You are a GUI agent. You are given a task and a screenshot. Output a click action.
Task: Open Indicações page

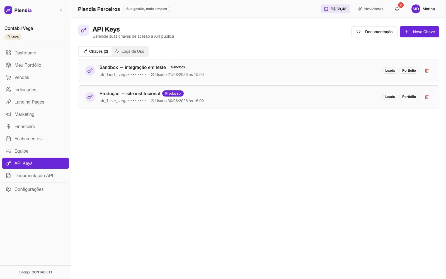(35, 90)
